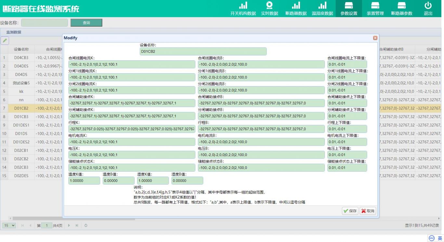The image size is (444, 242).
Task: Click the 合闸辅助接点K input field
Action: (x=132, y=103)
